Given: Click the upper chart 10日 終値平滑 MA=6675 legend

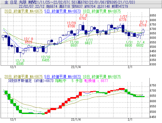Looking at the screenshot, I should click(102, 11).
